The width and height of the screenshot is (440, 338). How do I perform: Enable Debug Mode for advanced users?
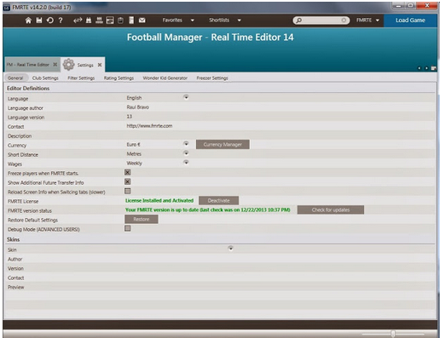point(128,228)
